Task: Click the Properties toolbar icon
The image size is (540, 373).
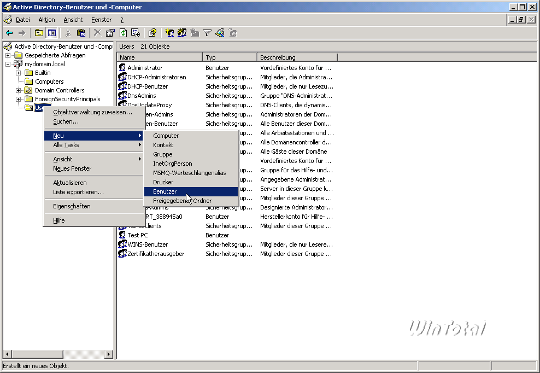Action: point(110,33)
